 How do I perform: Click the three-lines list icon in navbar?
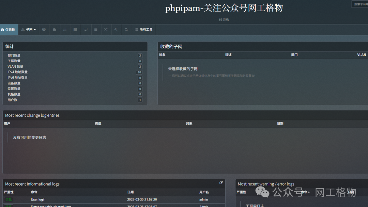[x=96, y=30]
